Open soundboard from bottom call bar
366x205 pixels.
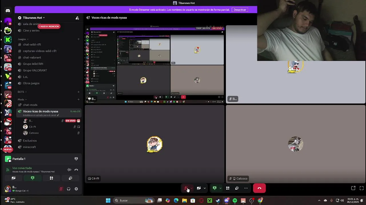(x=237, y=188)
